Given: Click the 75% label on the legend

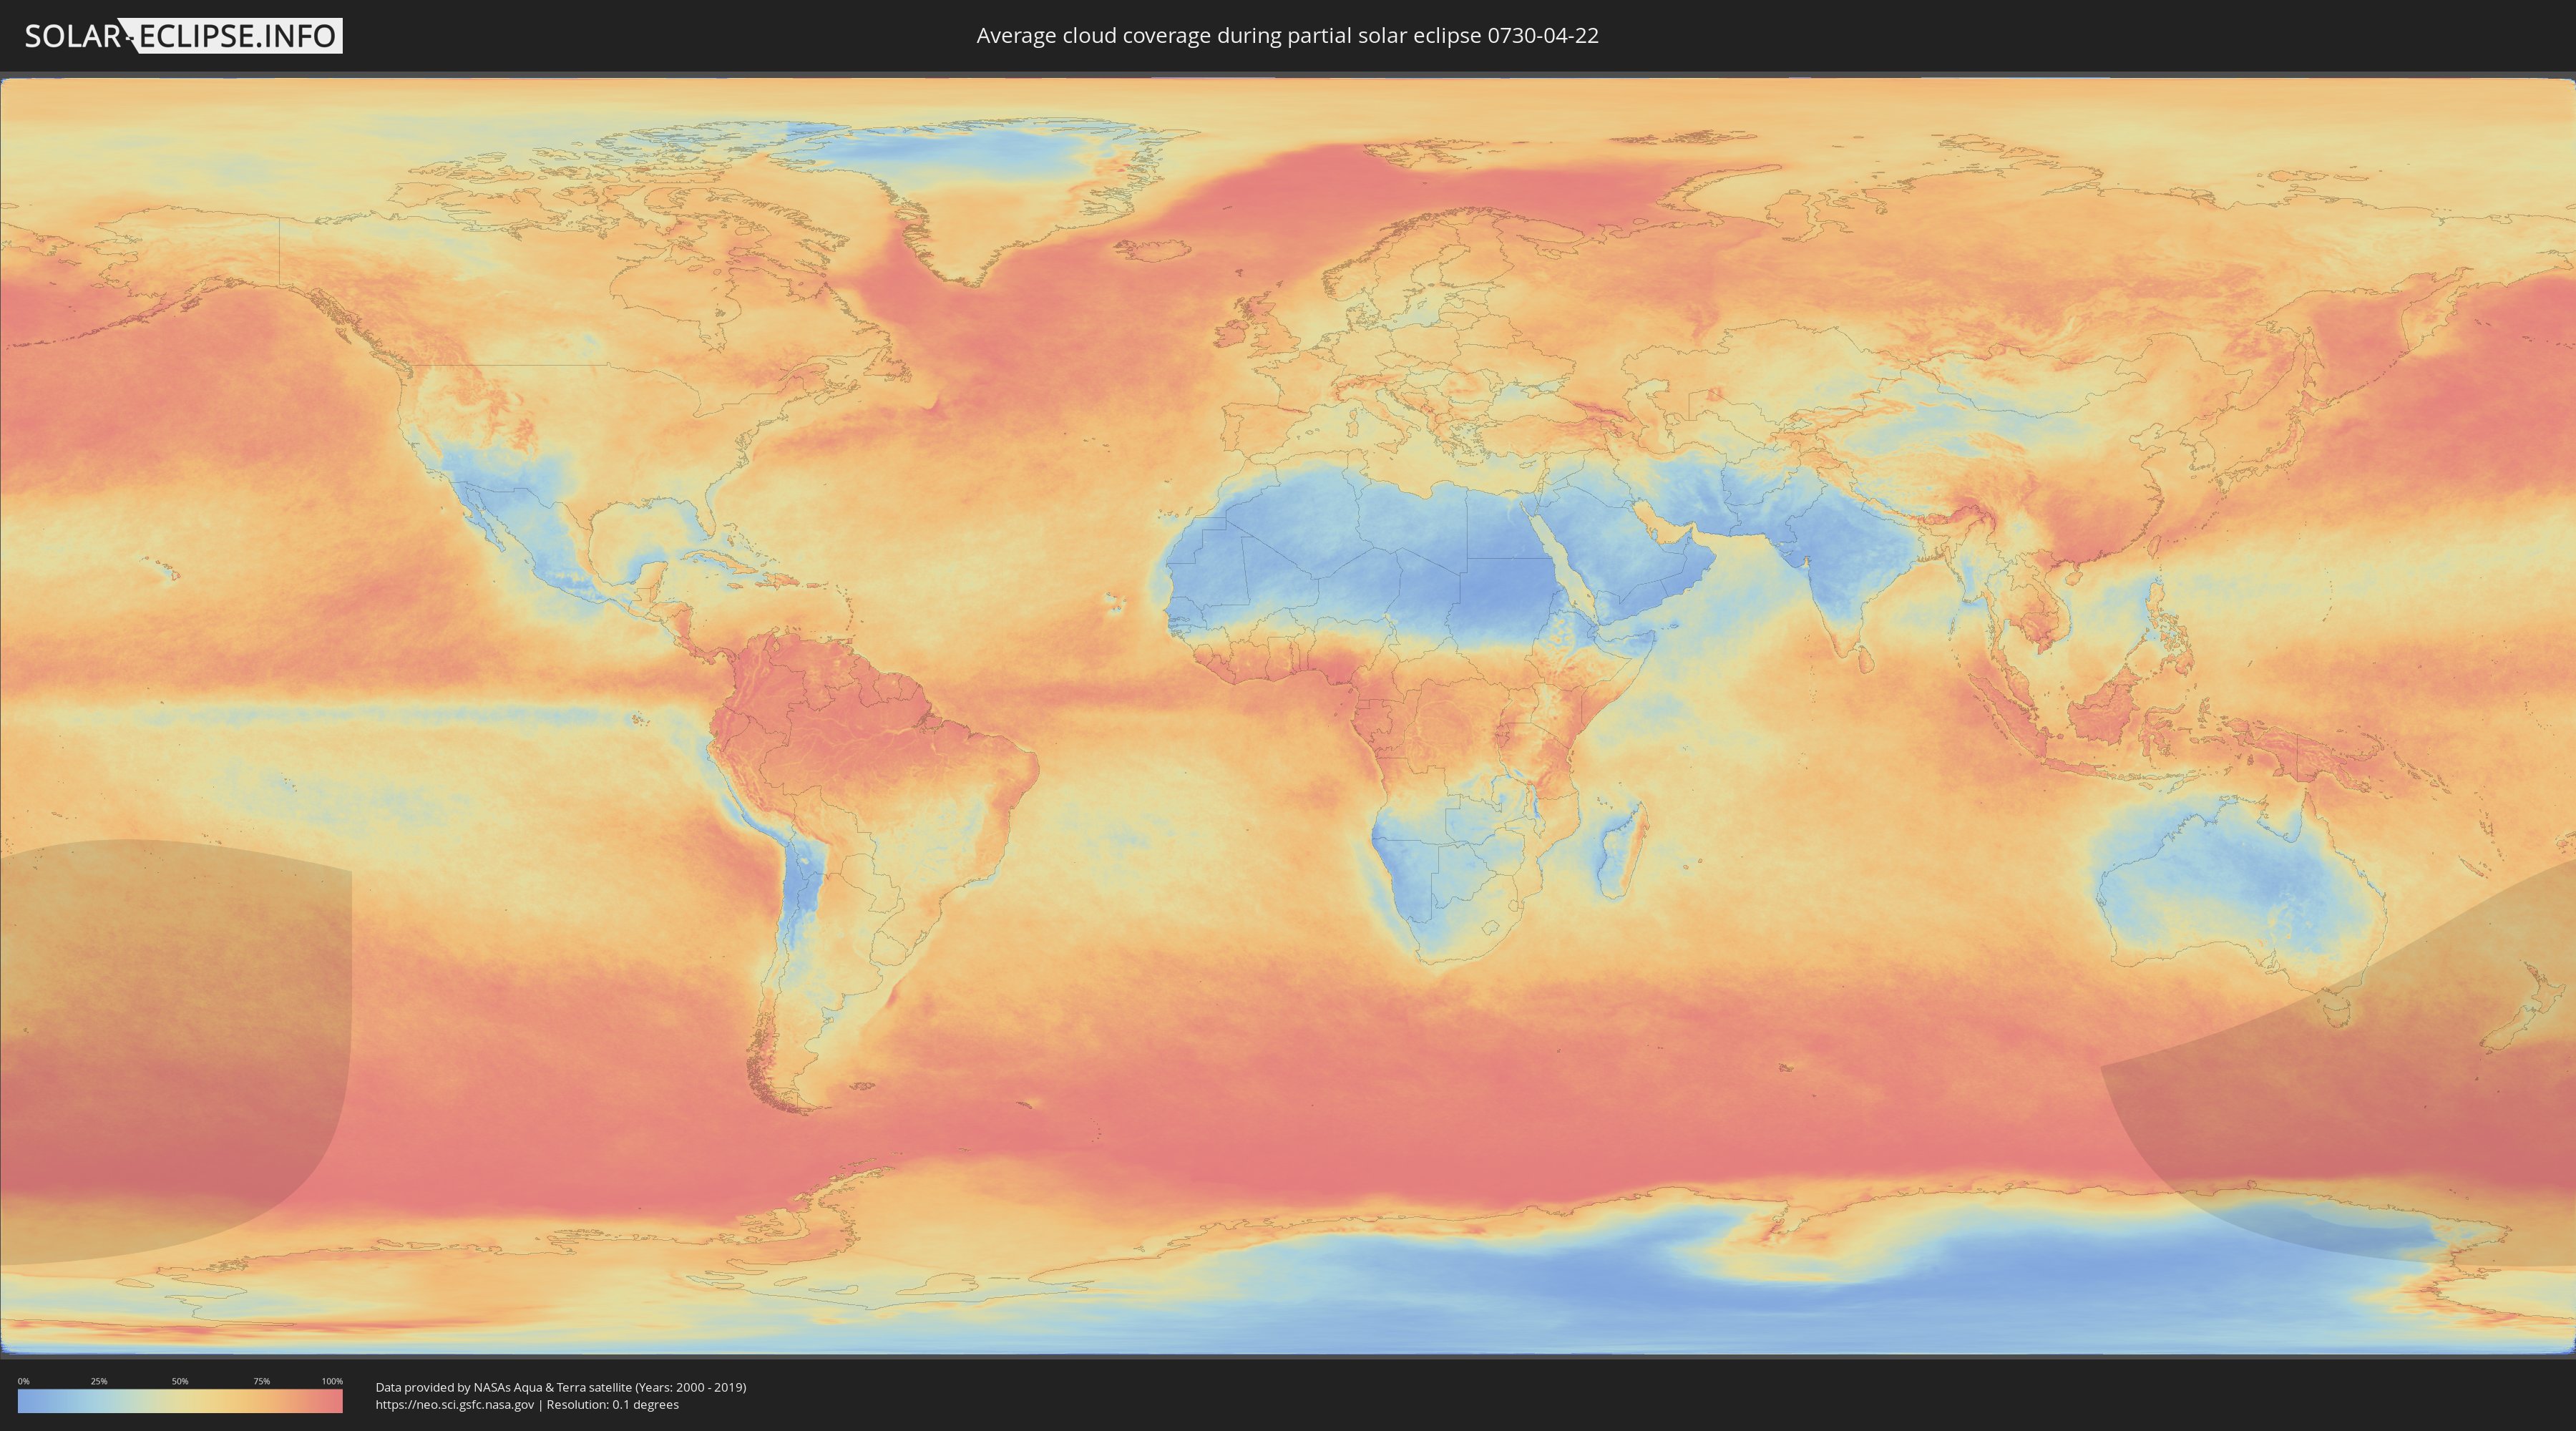Looking at the screenshot, I should tap(261, 1381).
